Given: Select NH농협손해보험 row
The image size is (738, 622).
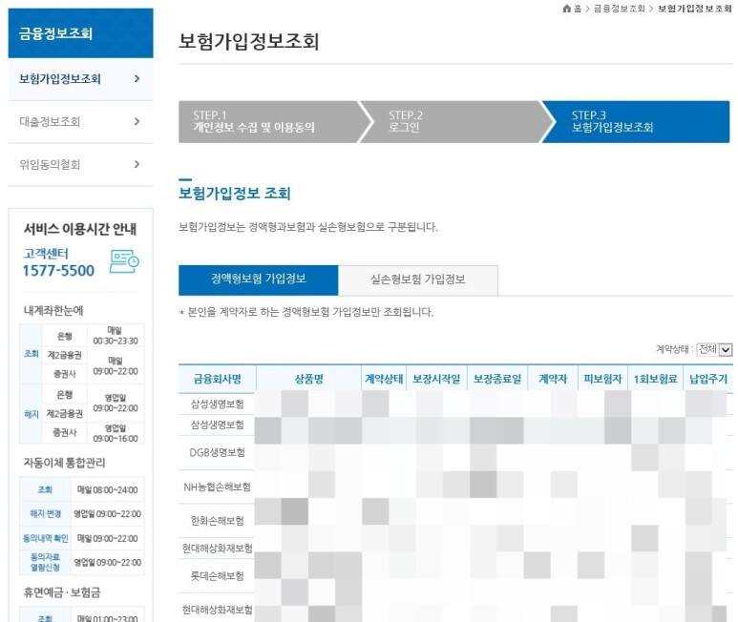Looking at the screenshot, I should (x=455, y=487).
